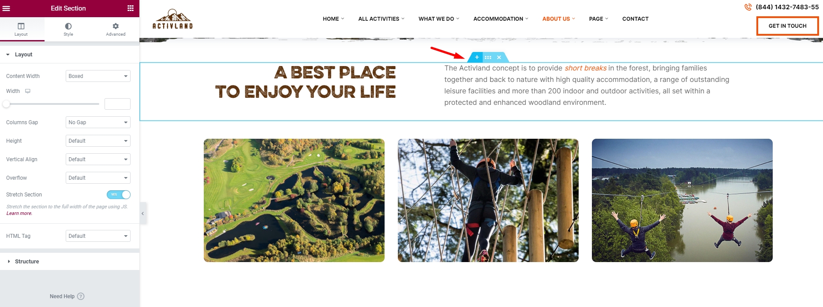
Task: Switch to the Advanced tab
Action: click(x=116, y=30)
